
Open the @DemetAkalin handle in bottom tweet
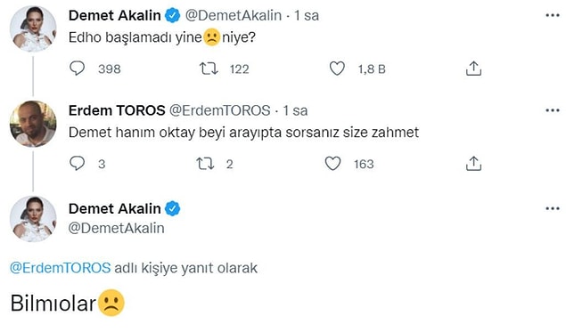[x=116, y=228]
